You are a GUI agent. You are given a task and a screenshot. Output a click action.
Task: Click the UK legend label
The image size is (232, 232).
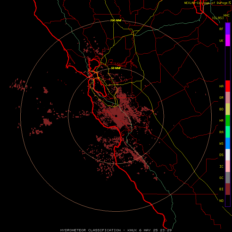click(221, 40)
